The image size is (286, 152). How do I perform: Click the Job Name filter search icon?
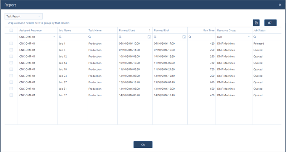pos(60,37)
